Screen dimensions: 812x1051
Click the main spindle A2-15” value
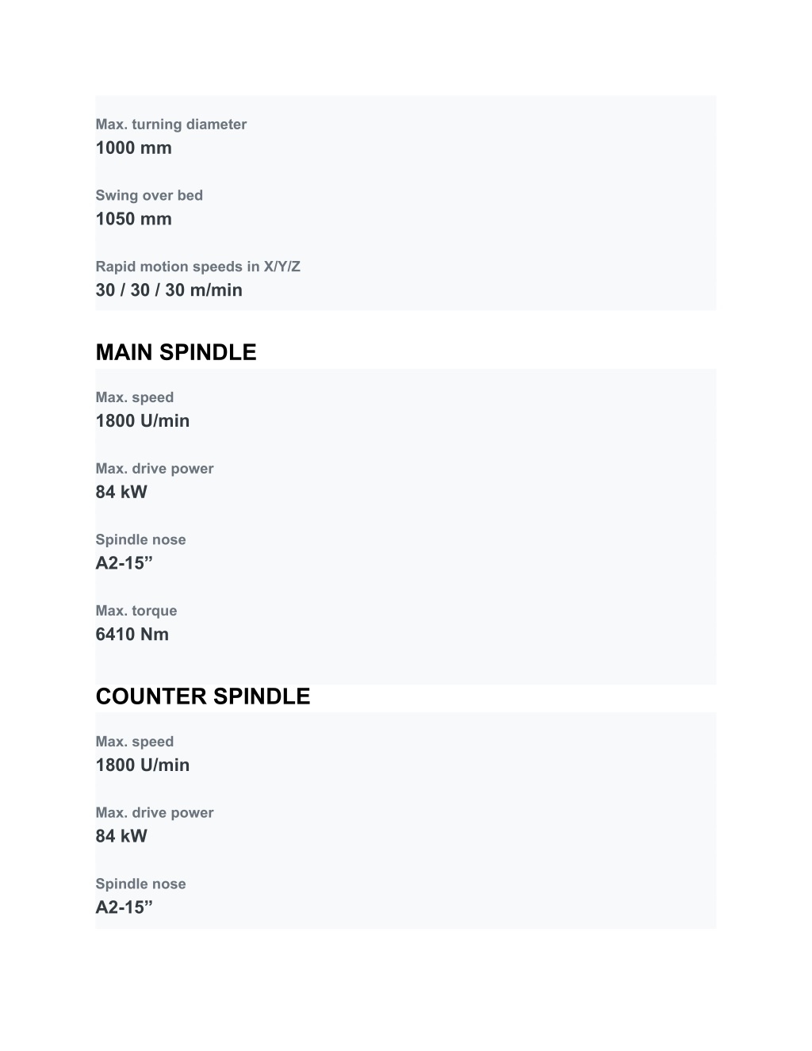pyautogui.click(x=124, y=563)
